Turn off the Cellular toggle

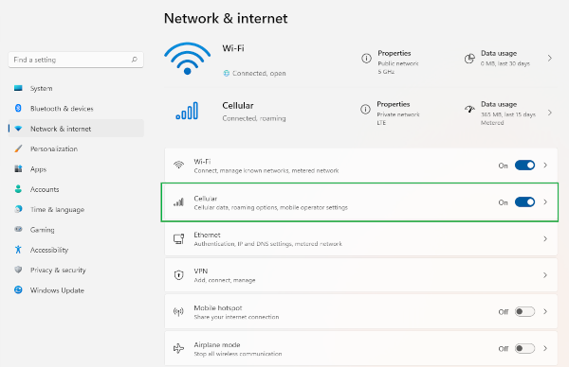524,202
